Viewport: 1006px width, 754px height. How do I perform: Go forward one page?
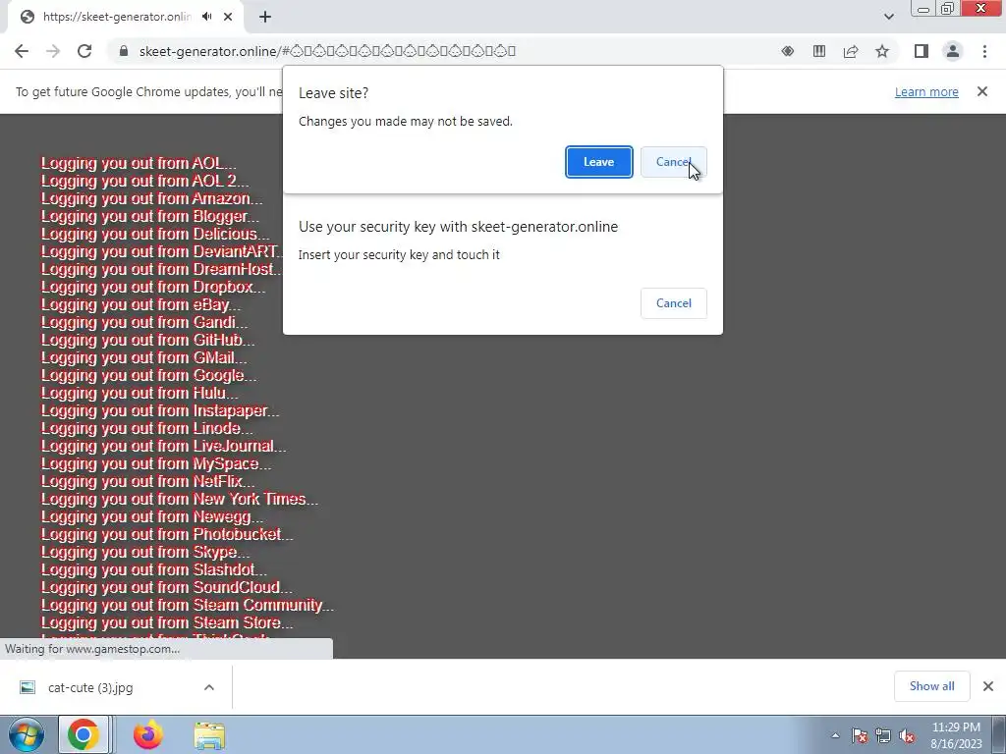point(53,51)
